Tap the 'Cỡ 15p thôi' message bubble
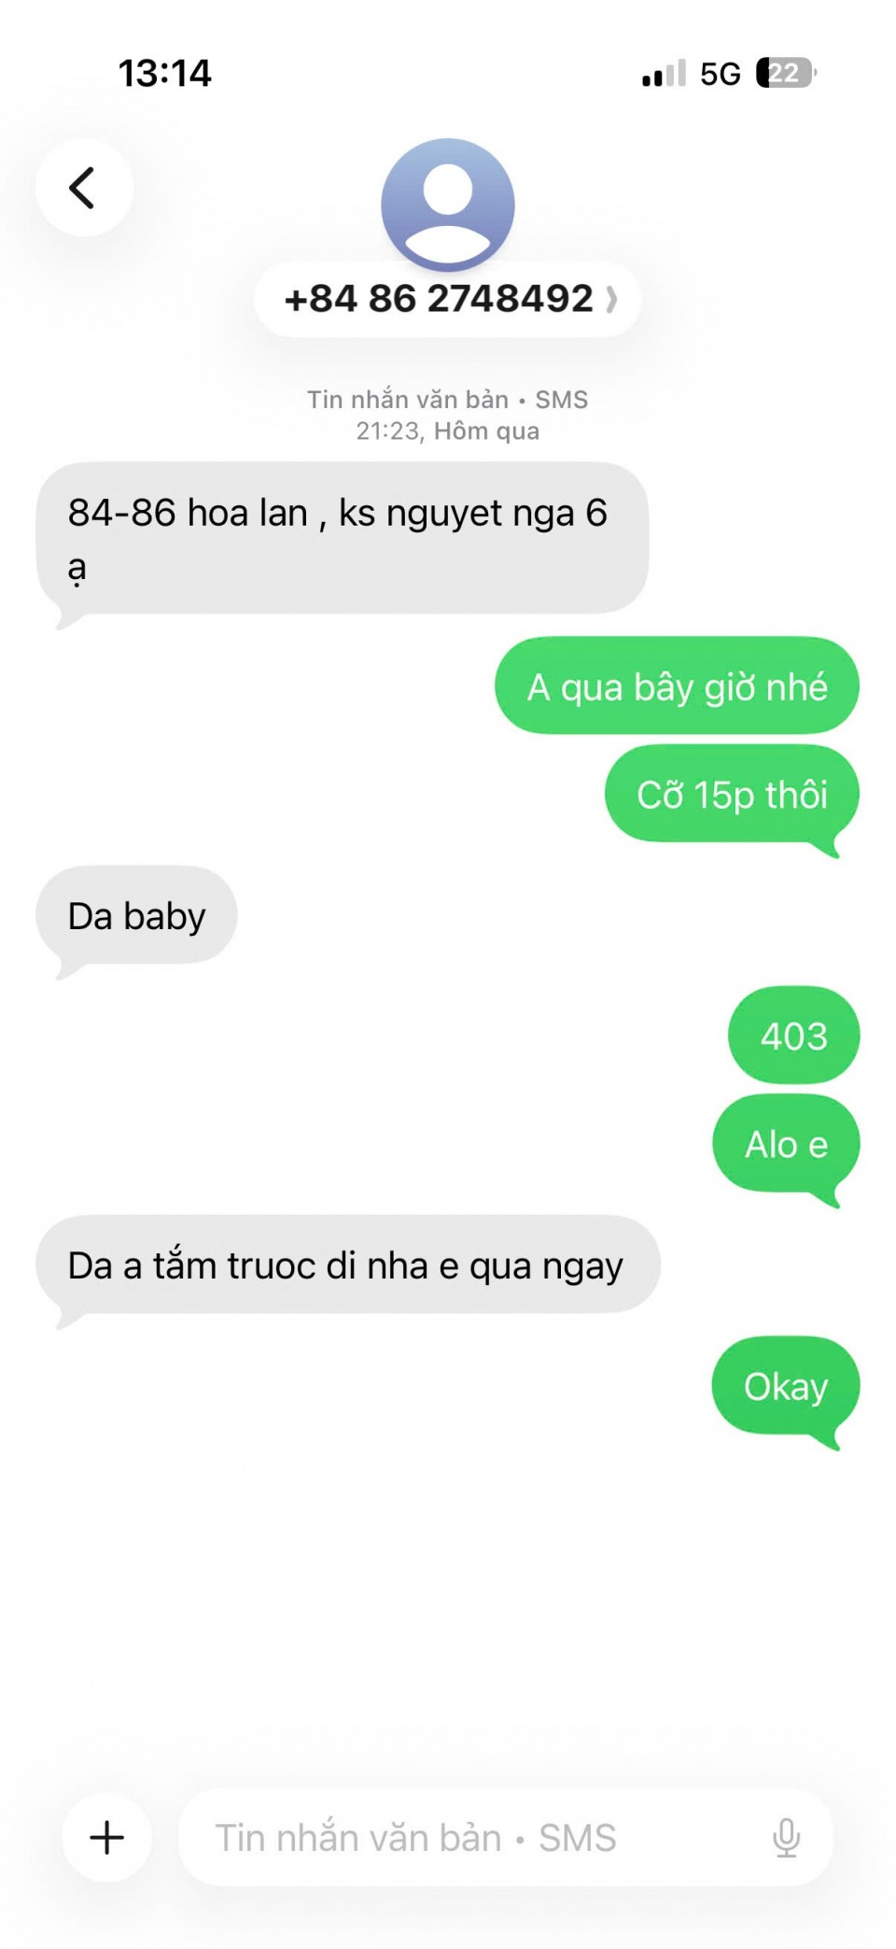 (x=732, y=795)
